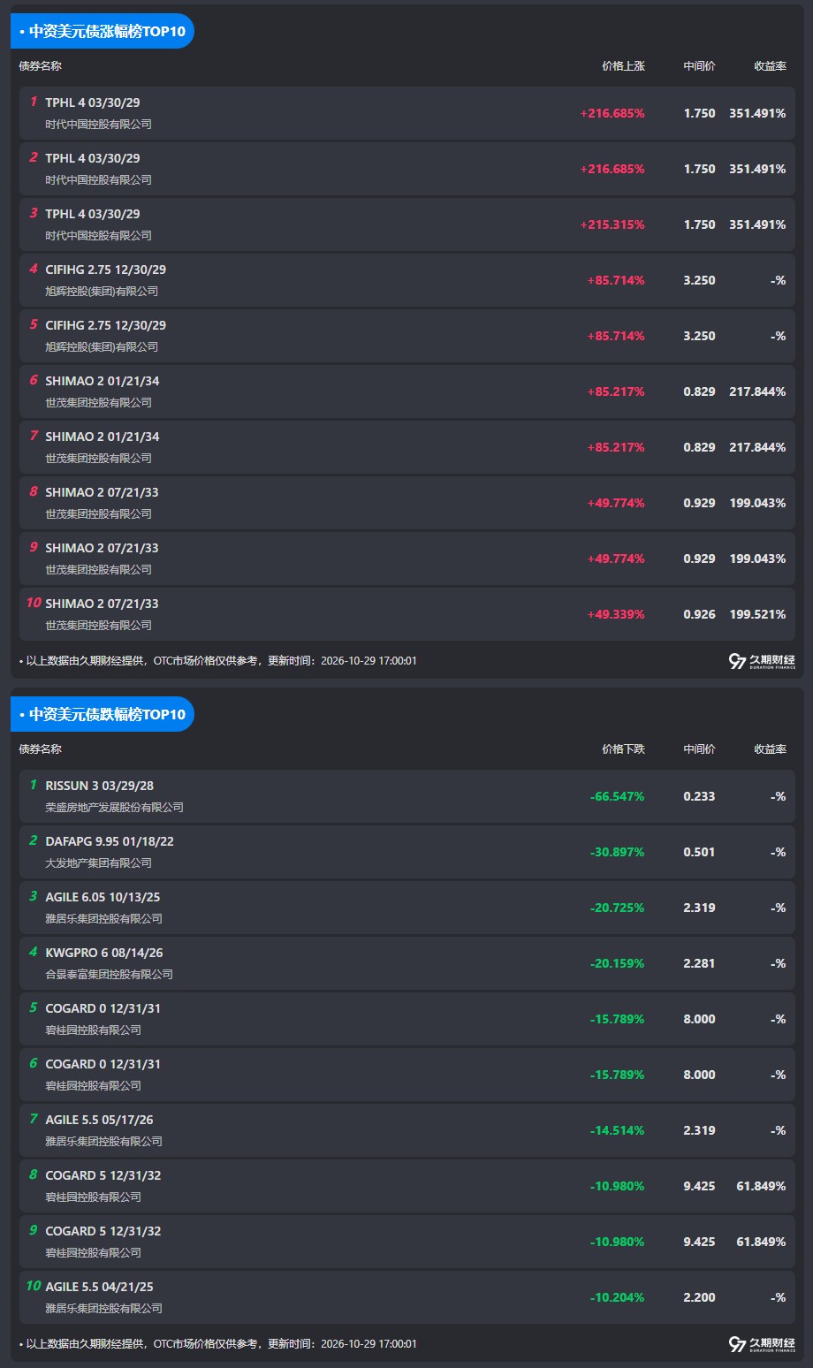Screen dimensions: 813x1368
Task: Click the issuer name 荣盛房地产发展股份有限公司
Action: click(115, 808)
